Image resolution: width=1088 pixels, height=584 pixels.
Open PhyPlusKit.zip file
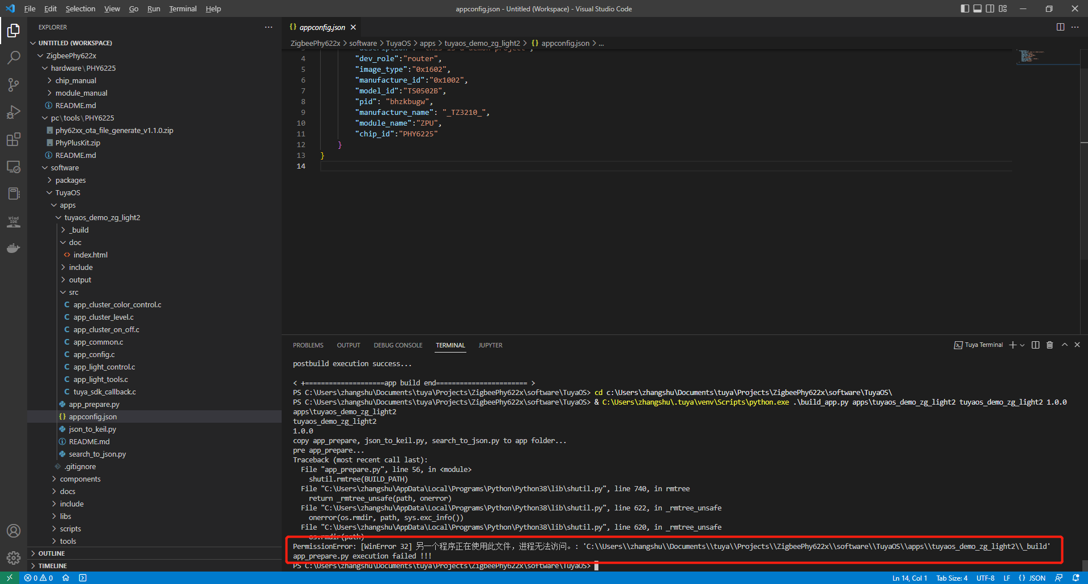coord(78,143)
